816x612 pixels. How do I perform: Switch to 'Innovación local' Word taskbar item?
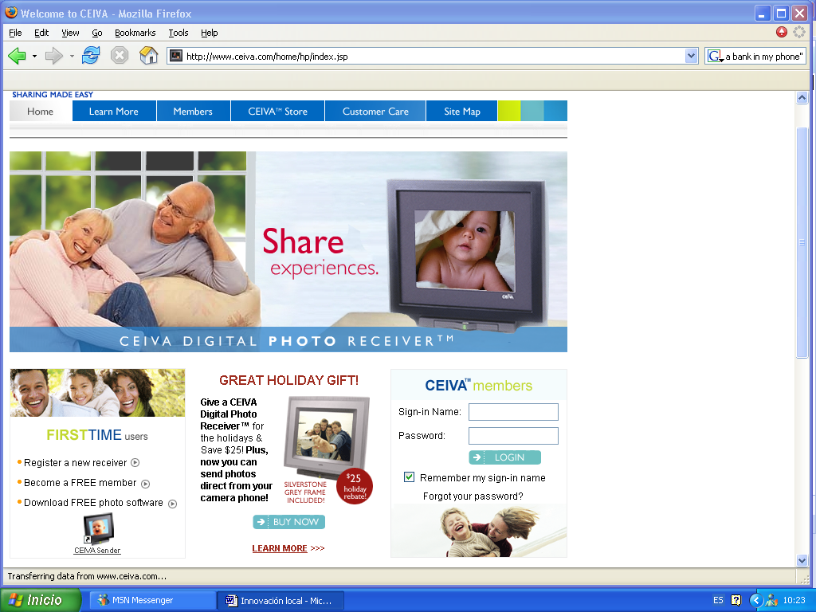(280, 601)
